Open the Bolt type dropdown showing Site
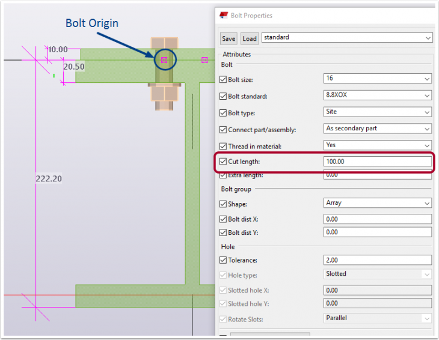The width and height of the screenshot is (439, 340). pos(378,112)
